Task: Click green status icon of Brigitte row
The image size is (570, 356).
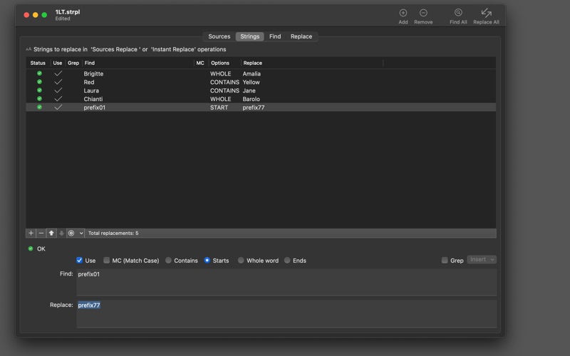Action: [39, 73]
